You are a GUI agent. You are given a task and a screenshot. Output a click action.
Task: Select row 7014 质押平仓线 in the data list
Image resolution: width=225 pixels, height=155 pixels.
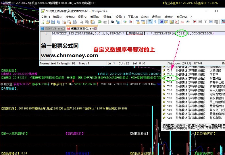point(193,82)
